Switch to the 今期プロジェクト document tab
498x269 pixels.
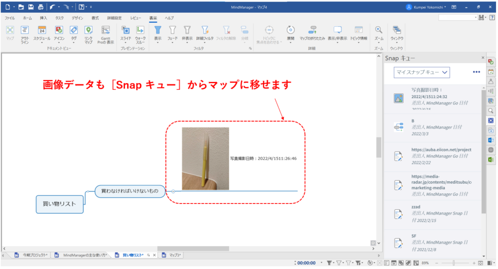[x=32, y=255]
